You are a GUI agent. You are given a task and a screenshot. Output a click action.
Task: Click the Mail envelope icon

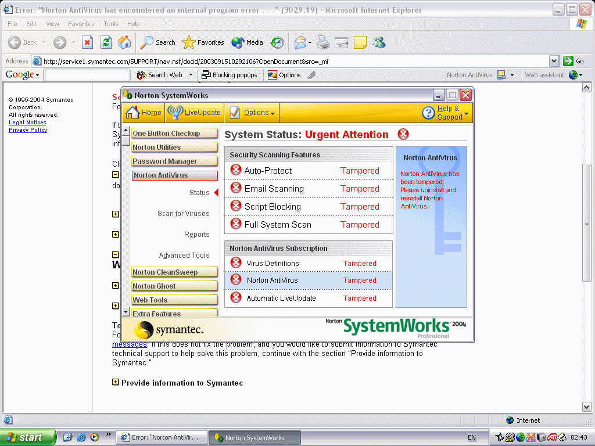[300, 42]
